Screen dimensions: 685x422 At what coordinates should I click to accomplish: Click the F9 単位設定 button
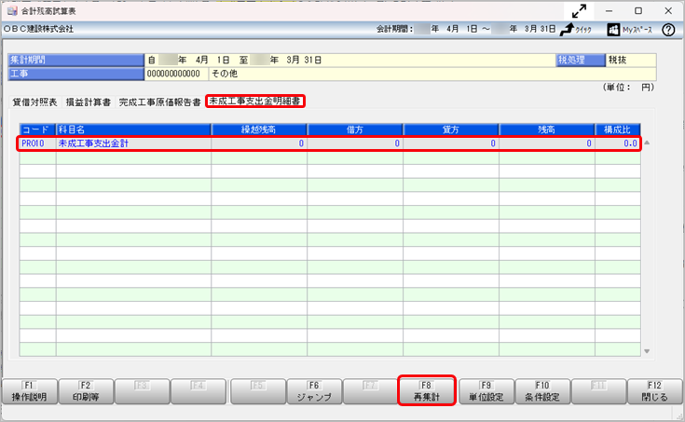tap(486, 391)
